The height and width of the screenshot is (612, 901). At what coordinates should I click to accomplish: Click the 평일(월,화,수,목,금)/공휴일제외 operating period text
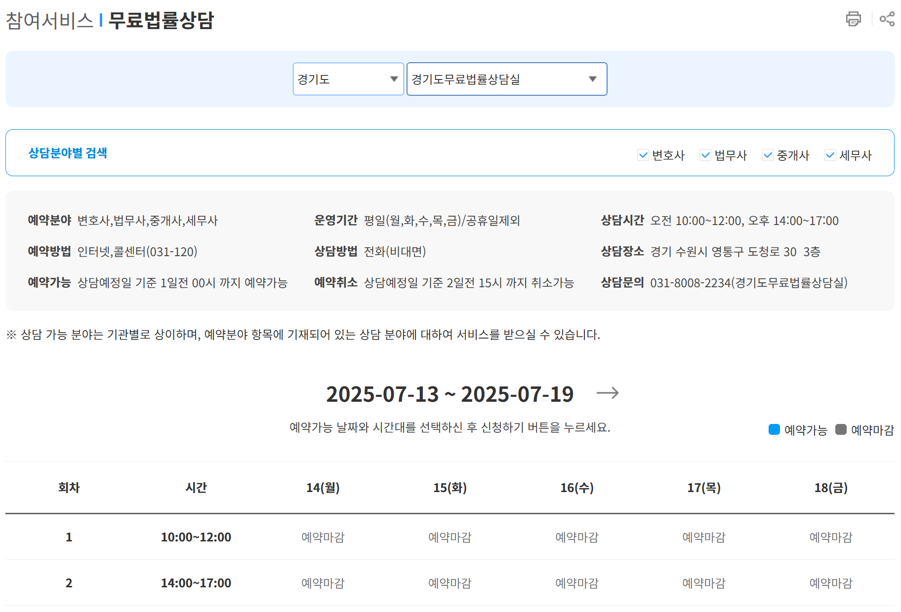[x=442, y=221]
